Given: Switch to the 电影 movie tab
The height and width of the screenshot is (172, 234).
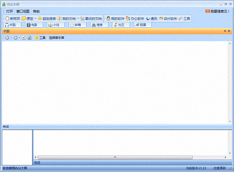Looking at the screenshot, I should point(35,25).
